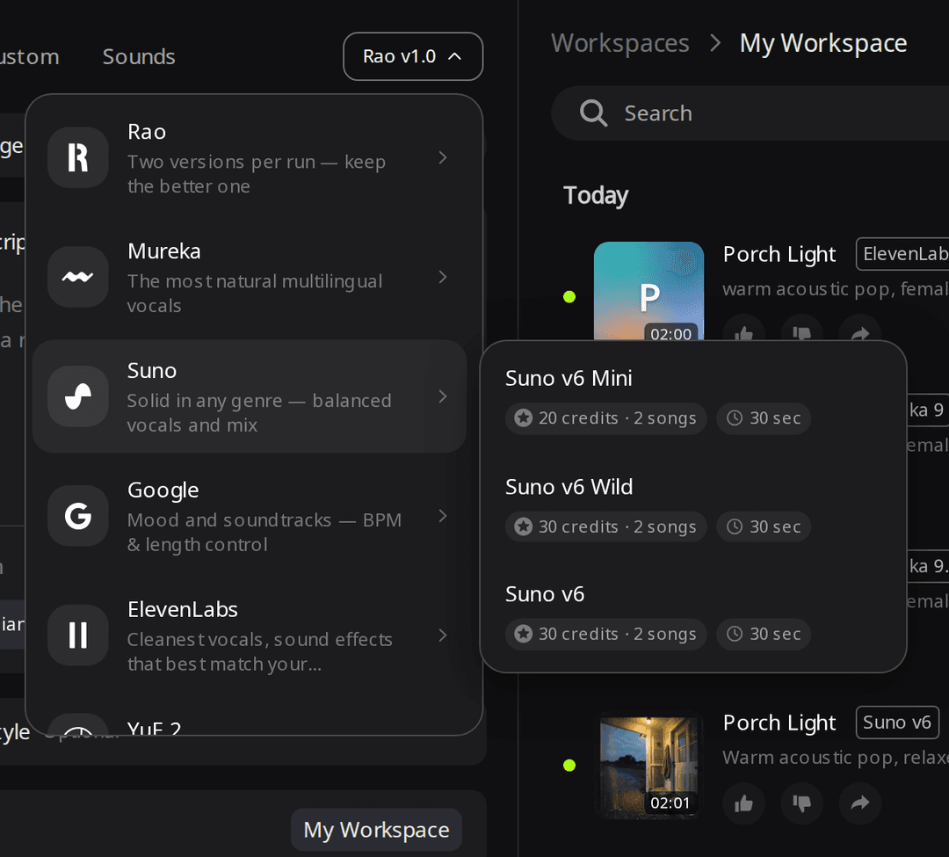
Task: Click the search magnifier icon
Action: 593,113
